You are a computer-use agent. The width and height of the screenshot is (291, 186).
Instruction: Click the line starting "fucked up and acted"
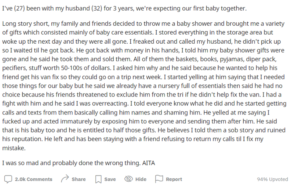[140, 121]
